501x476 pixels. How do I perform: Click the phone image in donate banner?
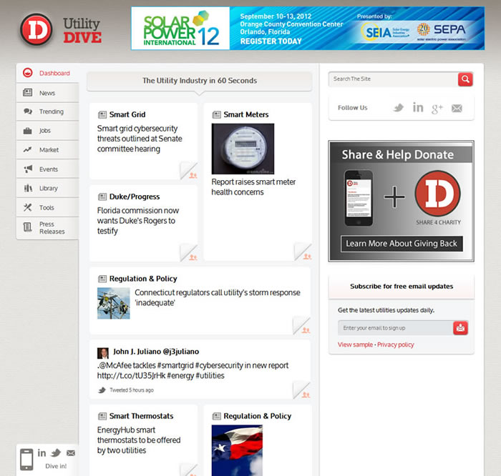pyautogui.click(x=359, y=198)
